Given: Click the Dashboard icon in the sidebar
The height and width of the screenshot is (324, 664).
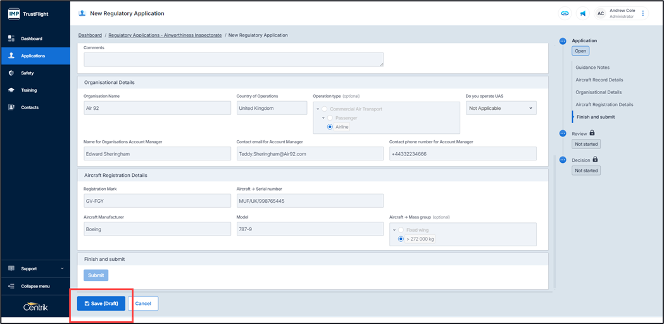Looking at the screenshot, I should [11, 39].
